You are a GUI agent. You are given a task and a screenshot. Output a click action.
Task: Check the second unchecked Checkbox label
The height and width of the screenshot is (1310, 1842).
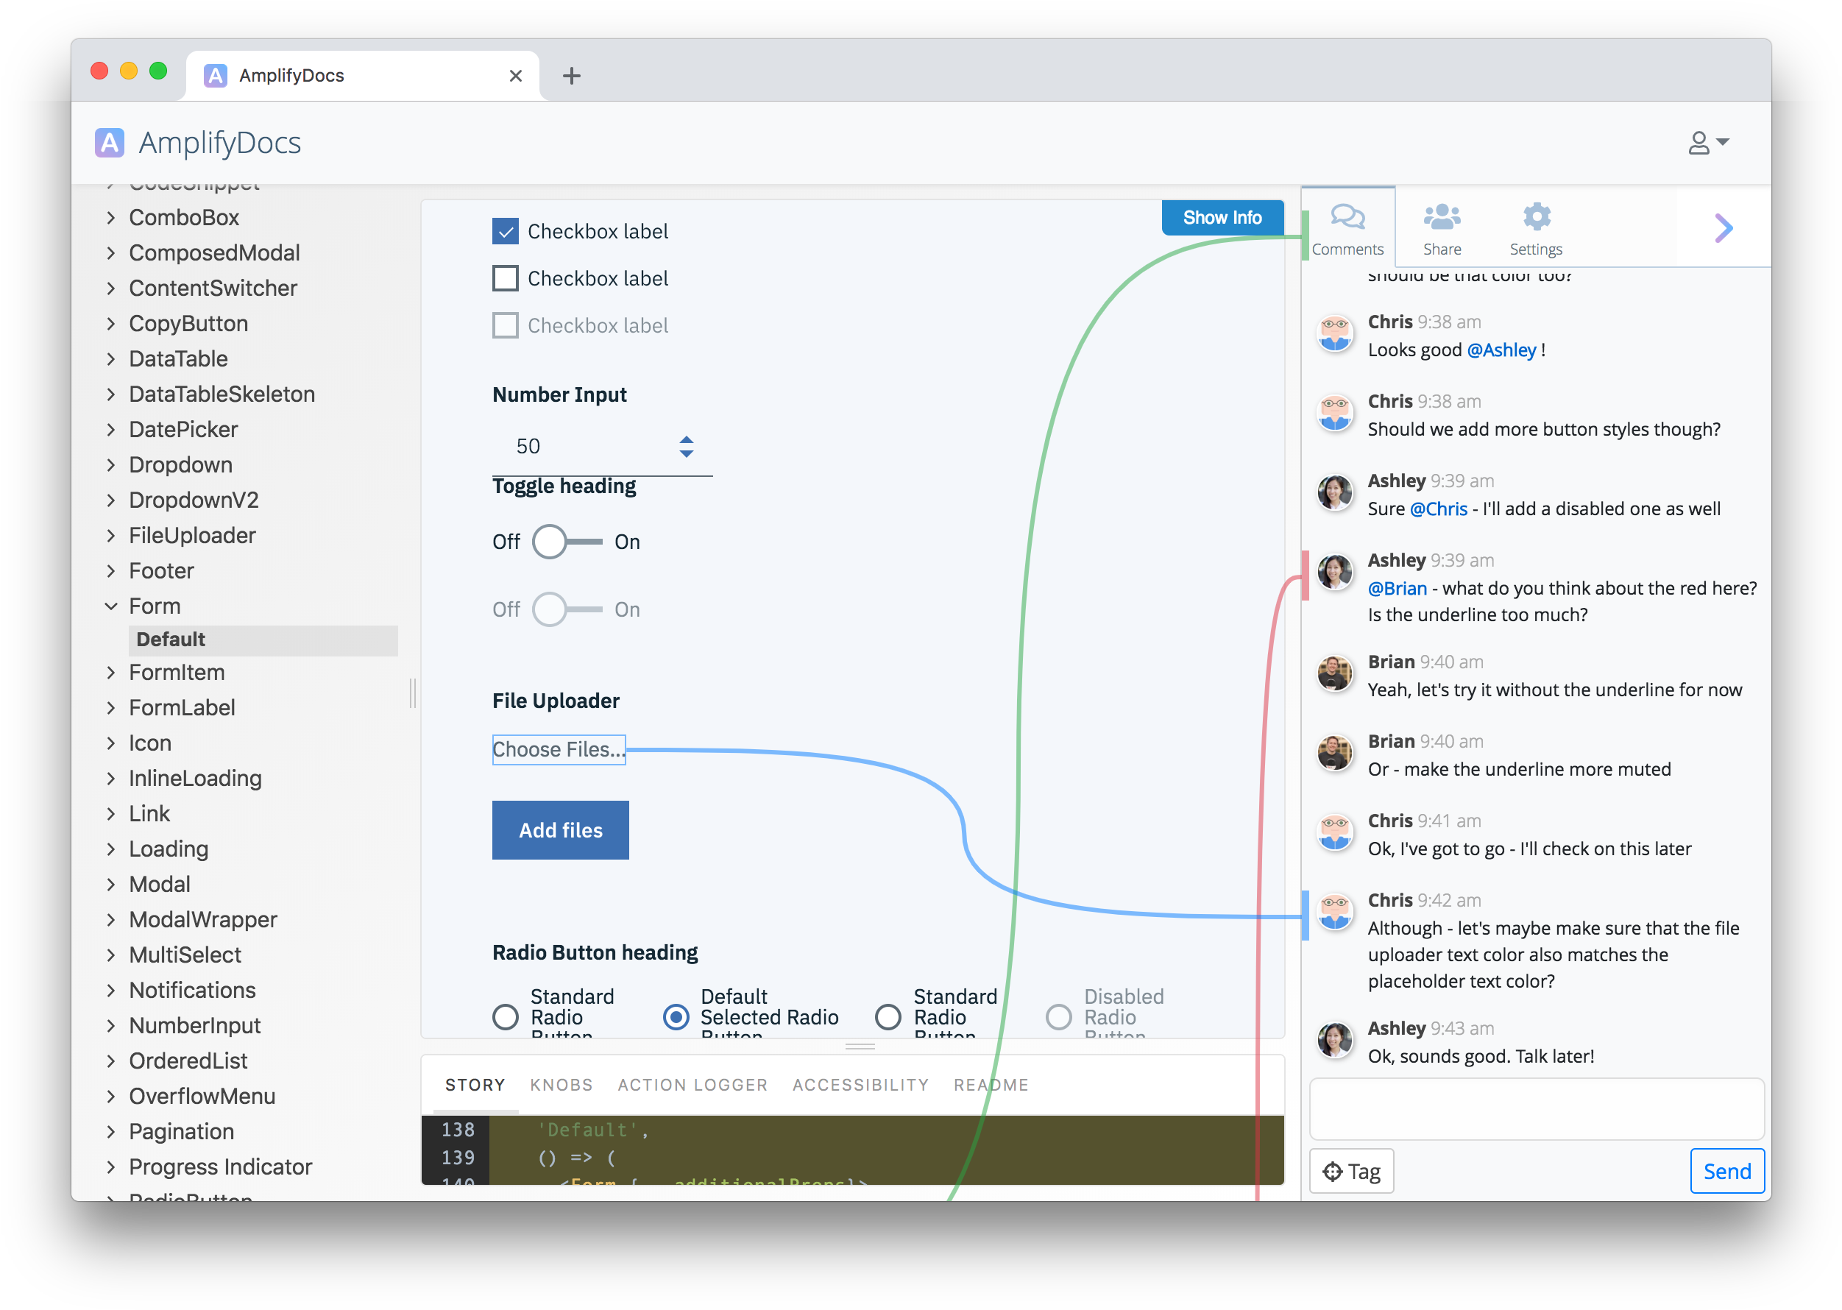point(505,278)
